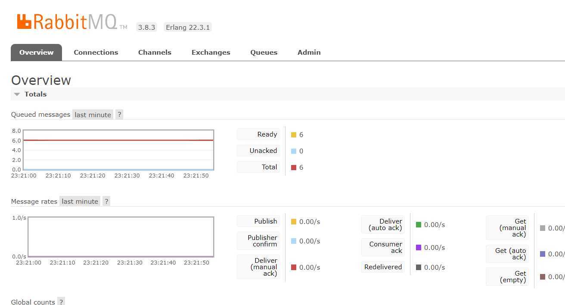Click the dark gray Redelivered swatch

tap(419, 268)
